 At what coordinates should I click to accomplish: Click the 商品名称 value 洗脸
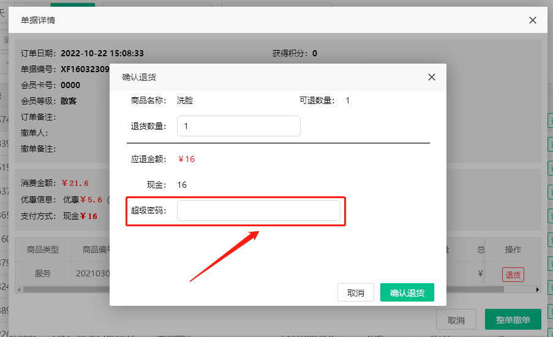pos(185,100)
